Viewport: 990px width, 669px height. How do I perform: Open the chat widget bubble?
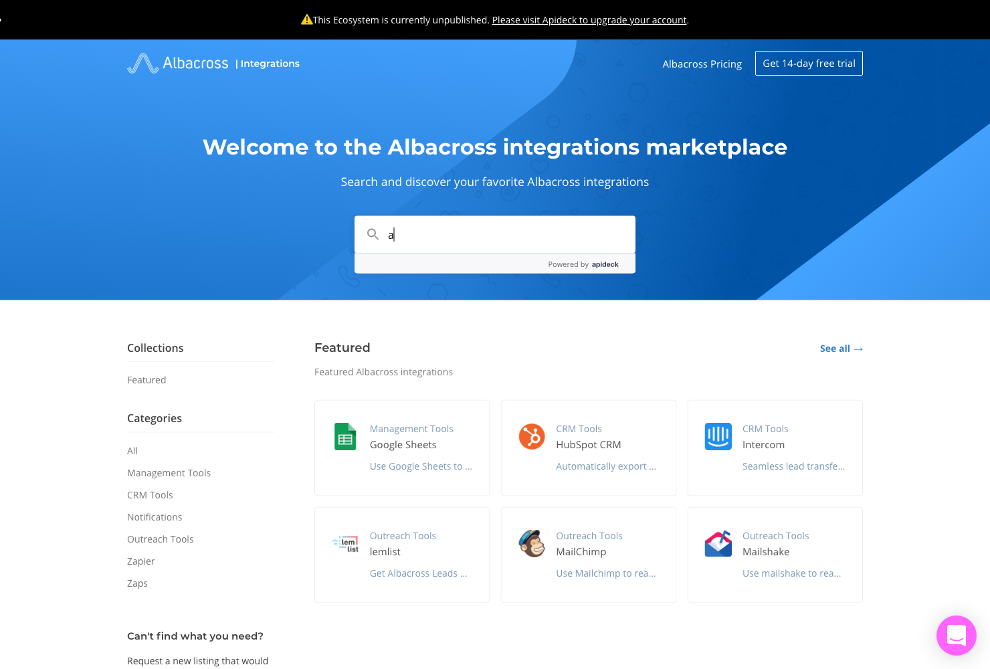click(957, 636)
